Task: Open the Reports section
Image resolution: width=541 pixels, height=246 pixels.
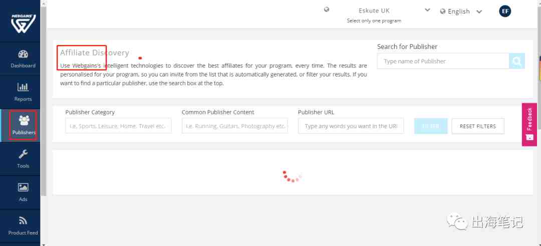Action: [23, 92]
